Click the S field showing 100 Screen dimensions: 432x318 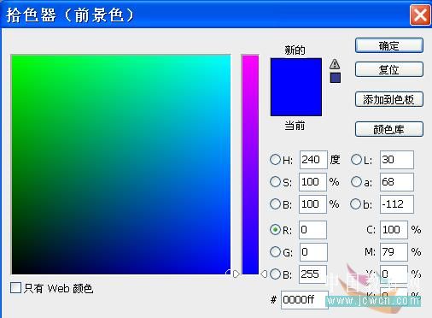click(x=312, y=182)
